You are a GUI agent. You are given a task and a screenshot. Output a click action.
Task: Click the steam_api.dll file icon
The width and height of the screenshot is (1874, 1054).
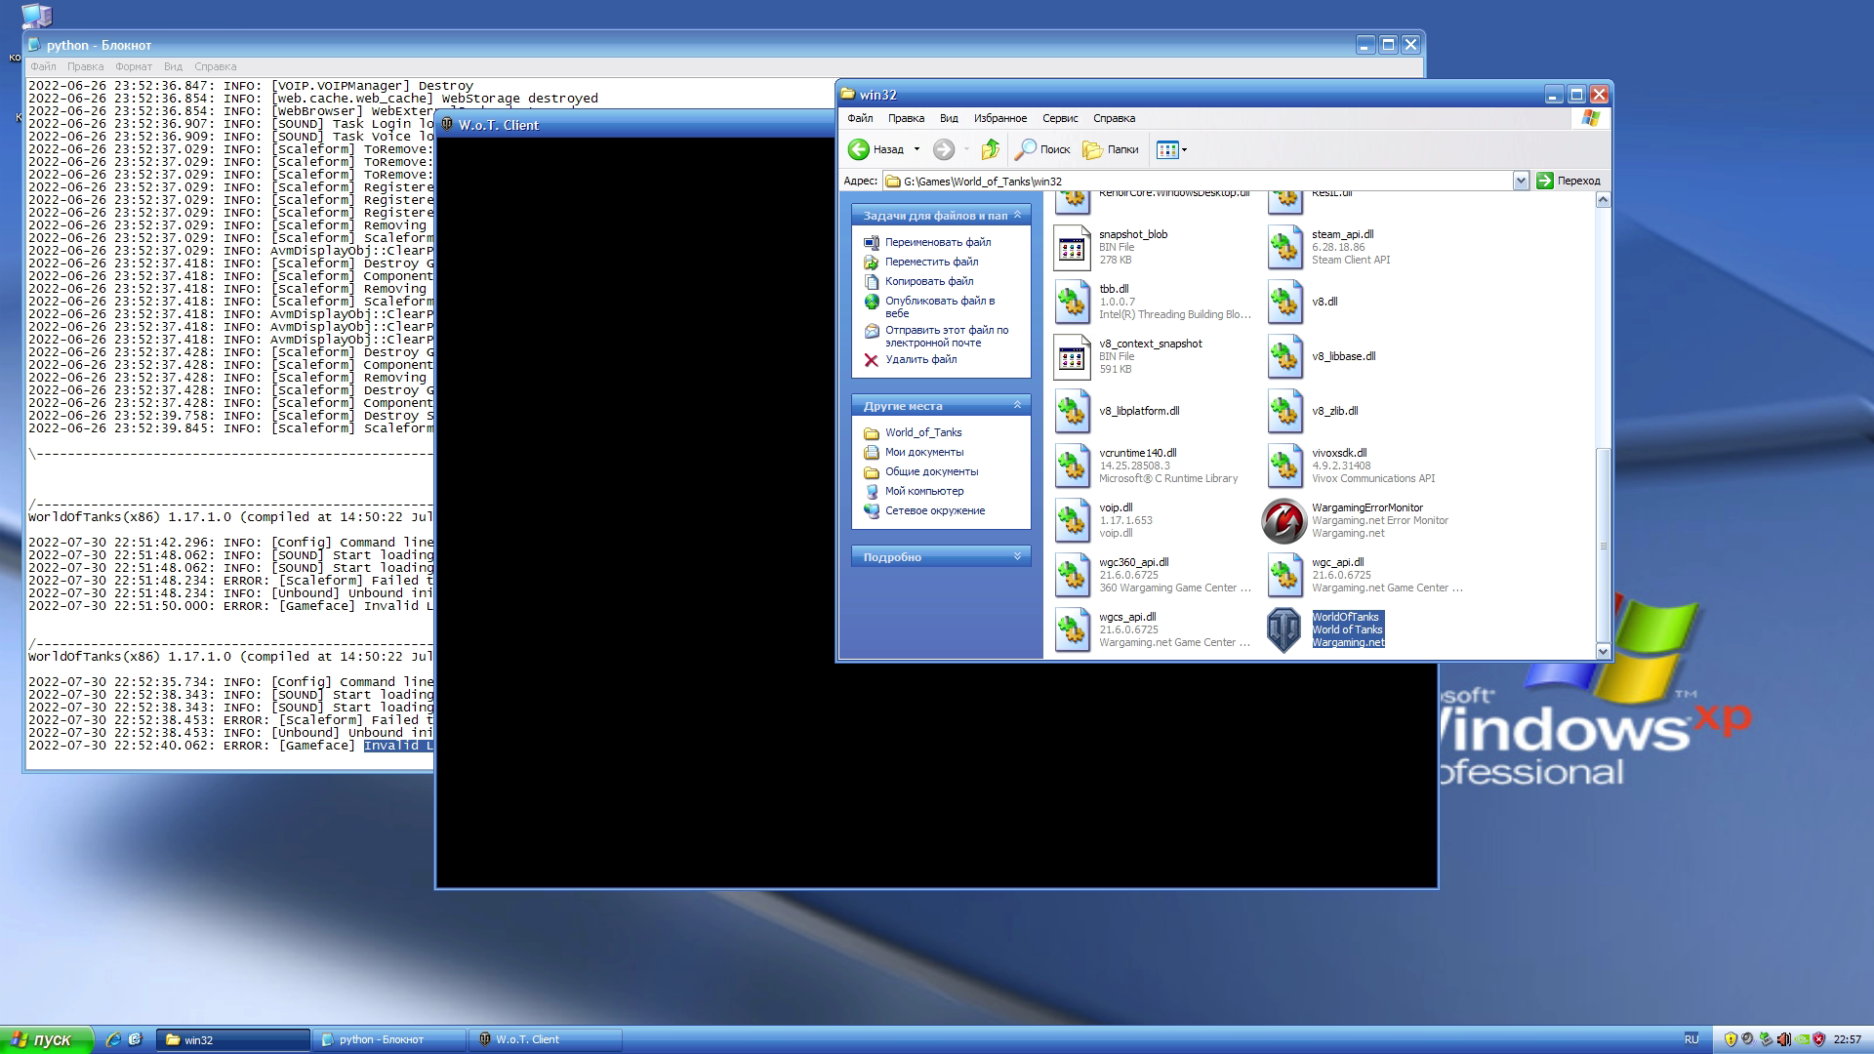coord(1283,247)
